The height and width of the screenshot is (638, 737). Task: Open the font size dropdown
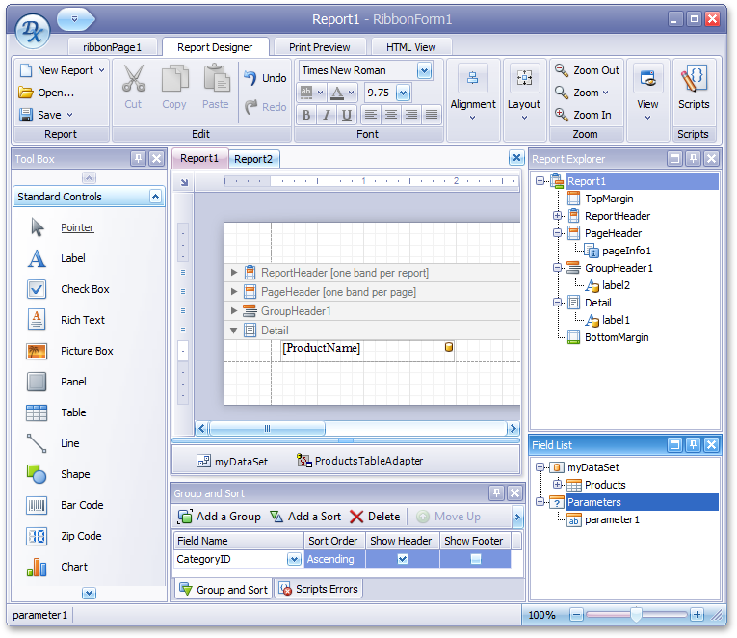403,93
